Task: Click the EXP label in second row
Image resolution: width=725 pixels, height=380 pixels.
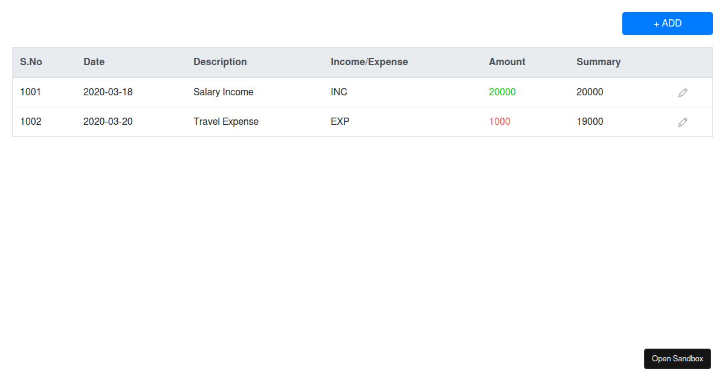Action: (x=340, y=121)
